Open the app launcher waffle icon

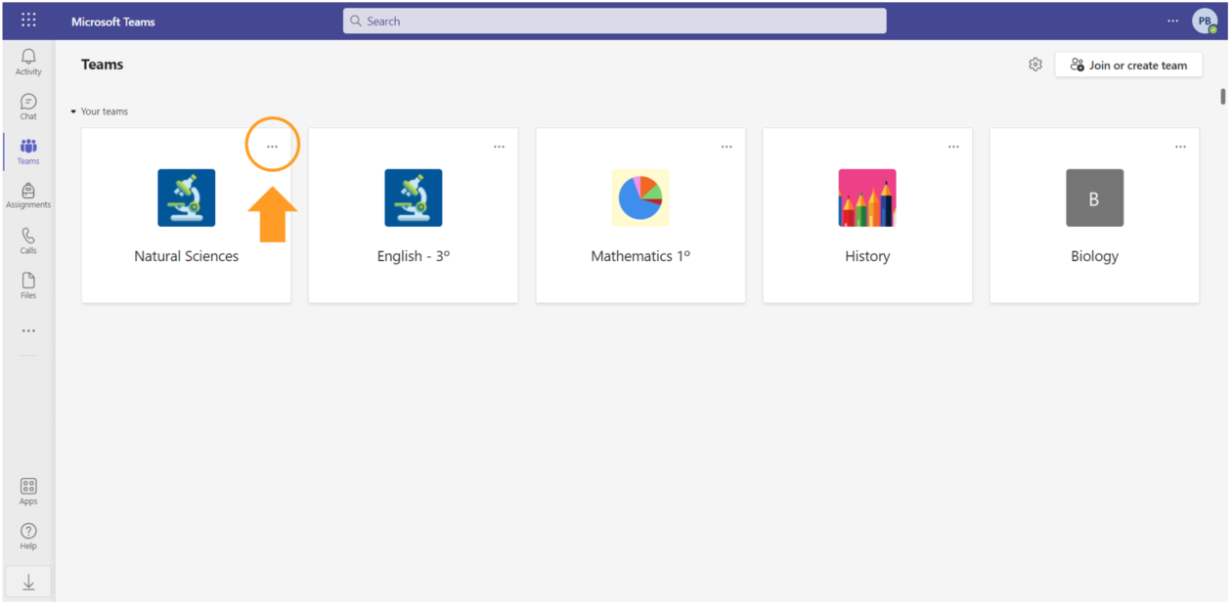click(28, 21)
